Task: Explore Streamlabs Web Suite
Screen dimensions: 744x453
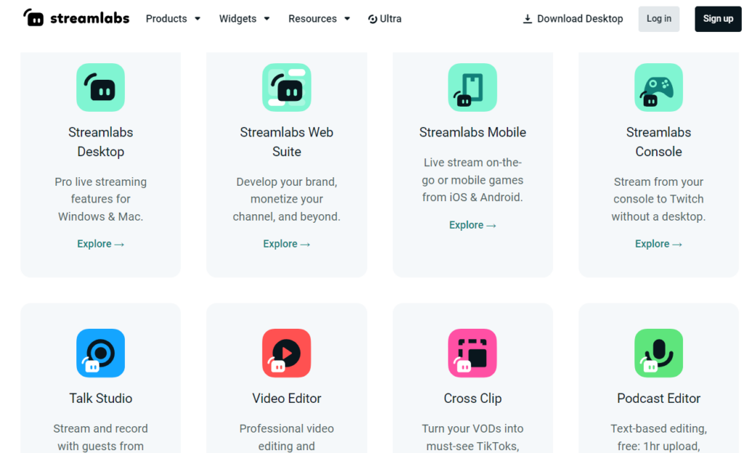Action: (x=286, y=243)
